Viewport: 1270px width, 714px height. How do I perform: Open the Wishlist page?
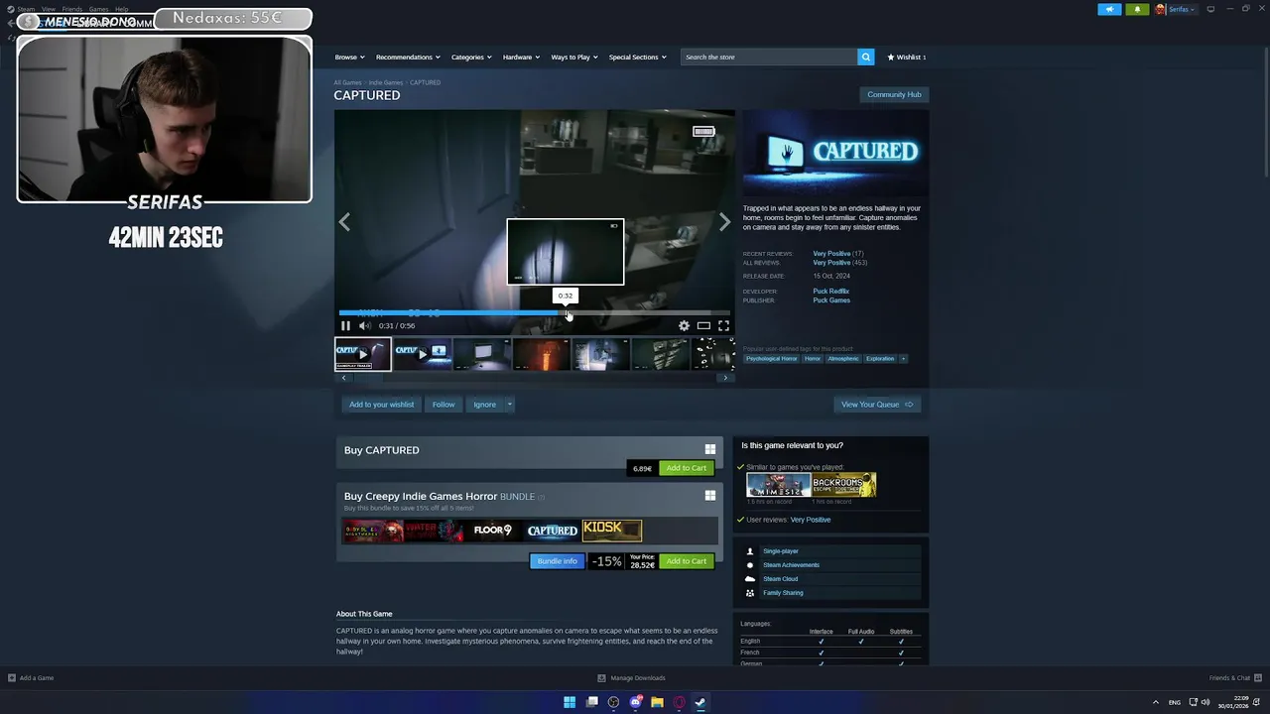tap(907, 57)
